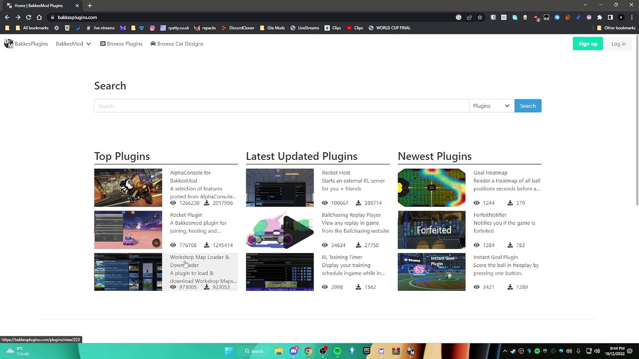Reload the current page

click(28, 17)
